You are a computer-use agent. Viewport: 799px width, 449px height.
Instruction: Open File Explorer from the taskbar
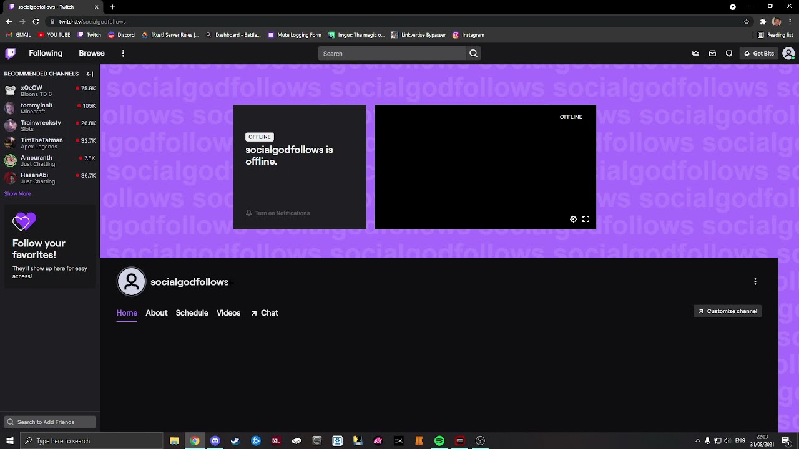click(174, 441)
